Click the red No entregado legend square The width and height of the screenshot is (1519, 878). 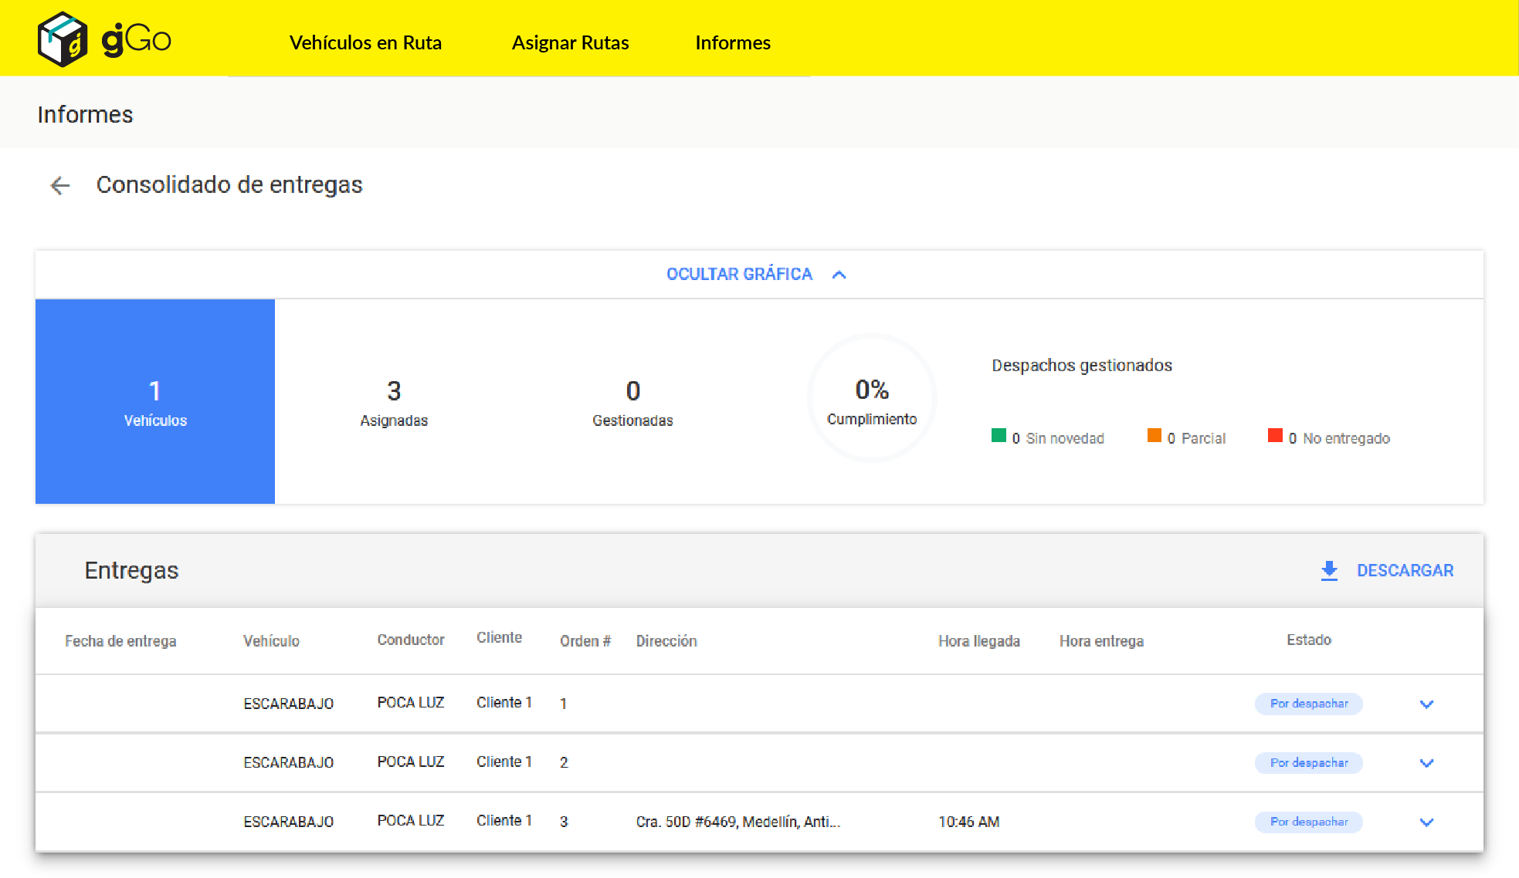[x=1275, y=436]
